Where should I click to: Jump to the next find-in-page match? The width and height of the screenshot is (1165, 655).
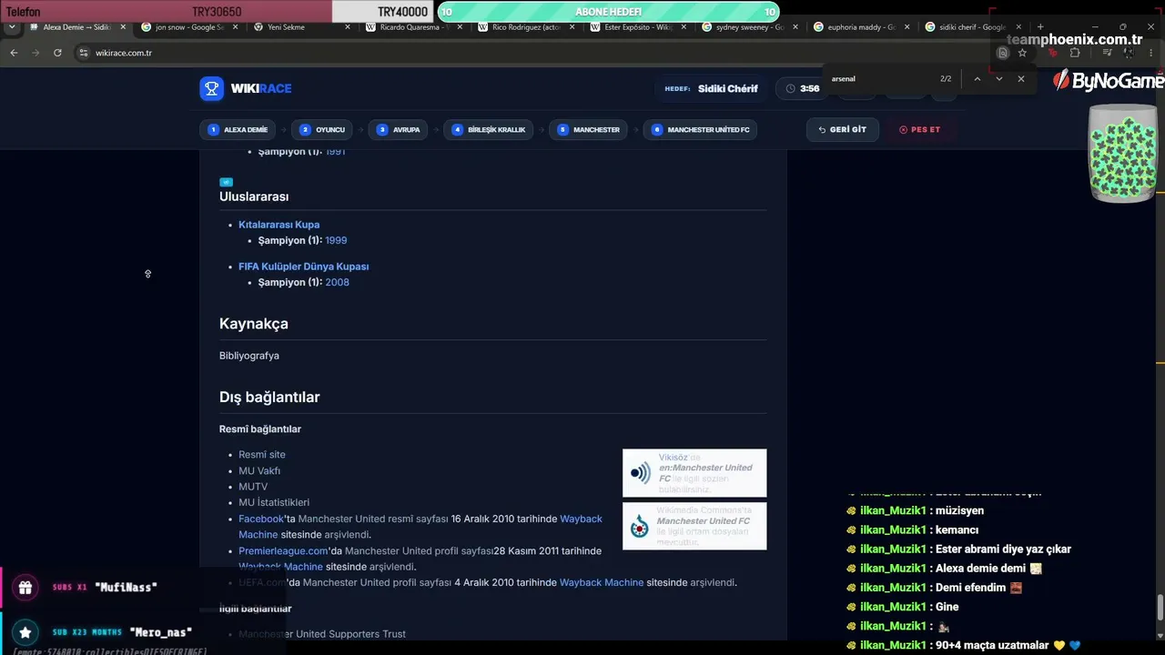[x=999, y=79]
